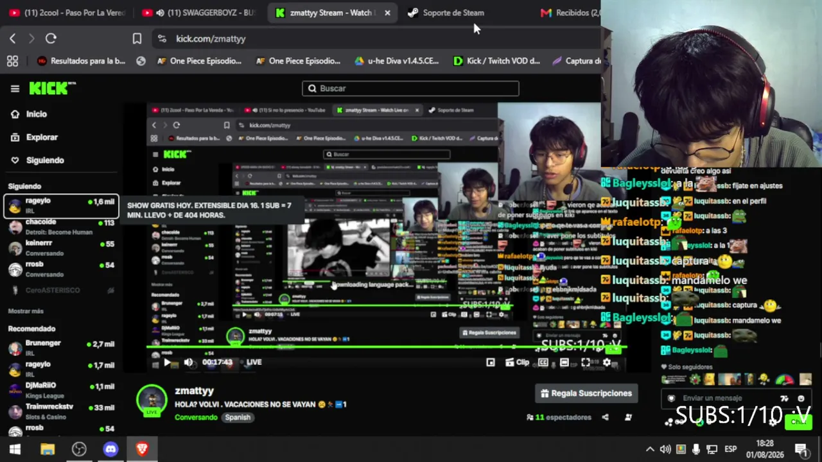Mute the stream volume

(x=188, y=362)
